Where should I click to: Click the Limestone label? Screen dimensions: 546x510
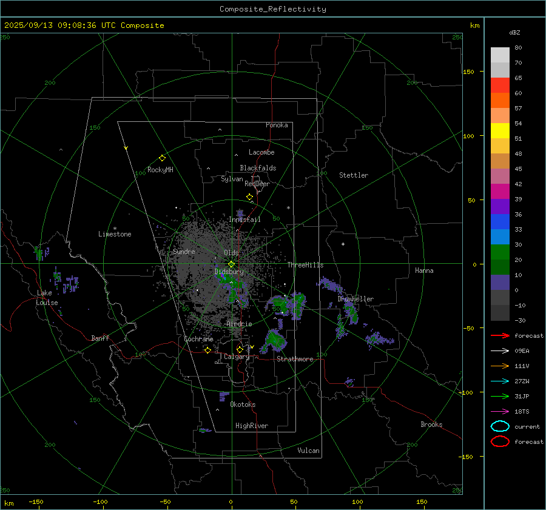(115, 234)
